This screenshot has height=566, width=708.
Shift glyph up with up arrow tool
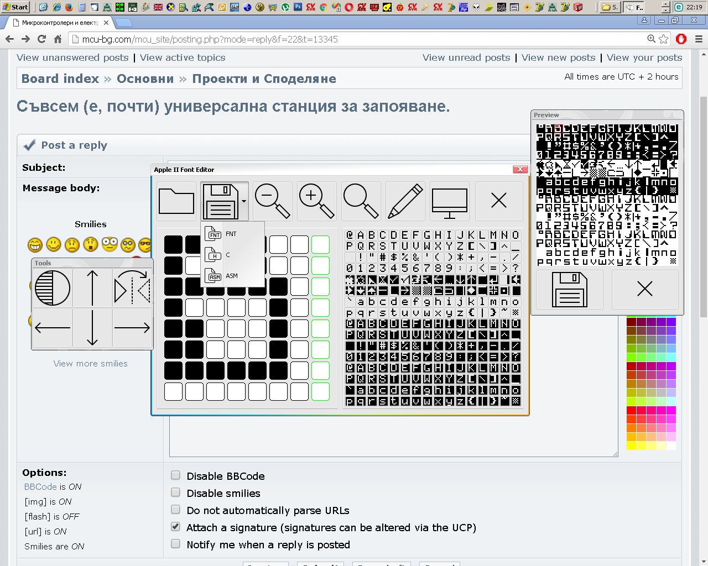[92, 288]
